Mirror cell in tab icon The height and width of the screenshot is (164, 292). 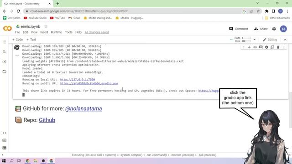coord(272,47)
